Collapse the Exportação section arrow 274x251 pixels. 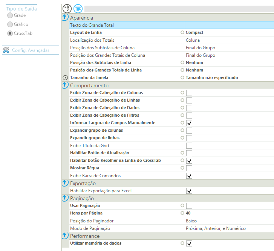65,183
